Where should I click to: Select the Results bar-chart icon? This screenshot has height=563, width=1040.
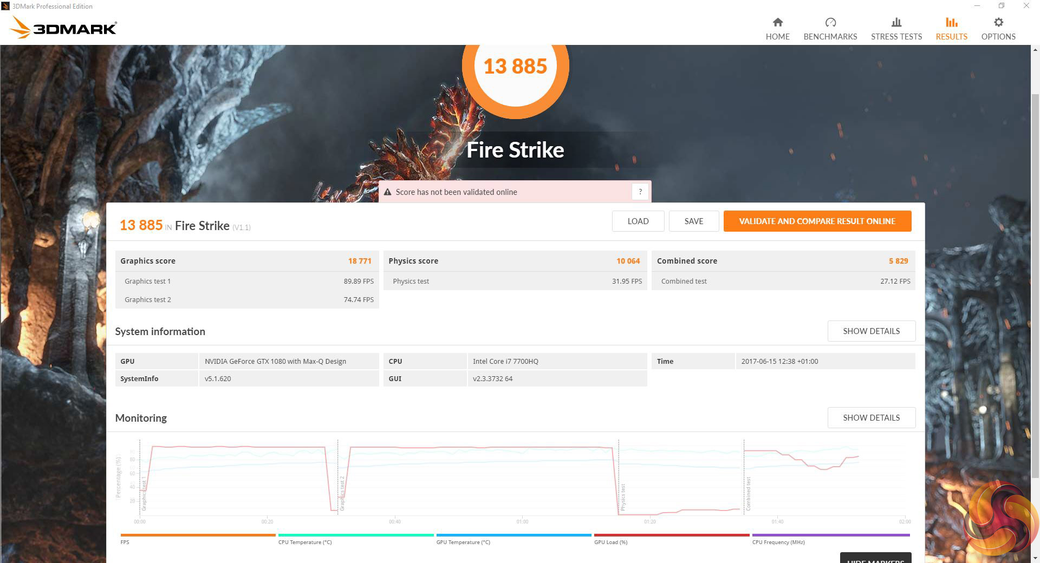click(951, 22)
